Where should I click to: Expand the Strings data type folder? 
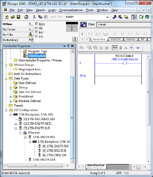tap(11, 88)
